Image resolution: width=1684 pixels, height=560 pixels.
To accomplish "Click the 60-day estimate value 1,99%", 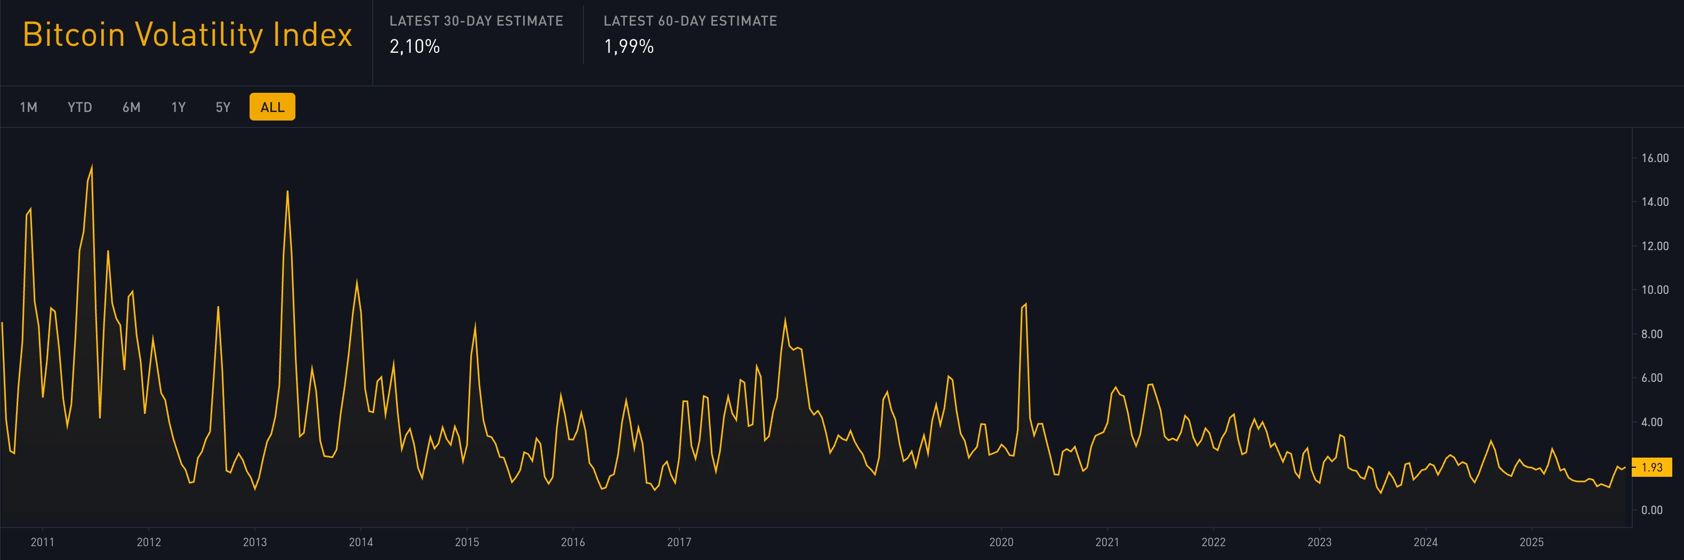I will coord(628,46).
